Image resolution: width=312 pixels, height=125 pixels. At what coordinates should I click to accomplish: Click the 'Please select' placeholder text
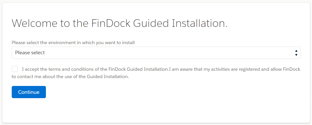30,53
